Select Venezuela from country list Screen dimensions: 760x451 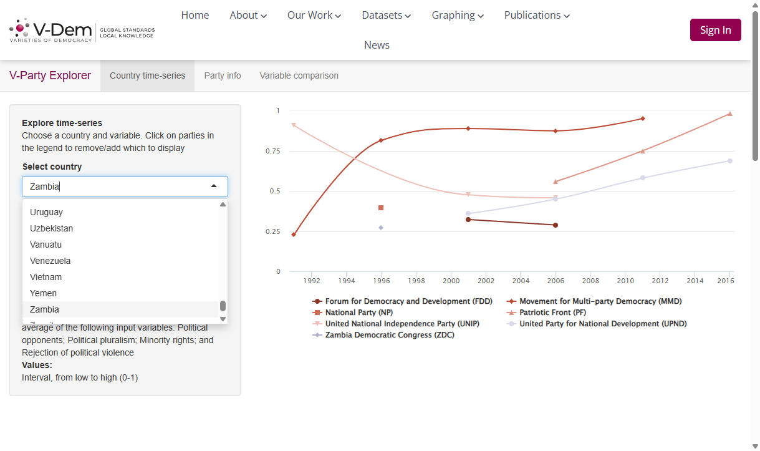click(121, 261)
